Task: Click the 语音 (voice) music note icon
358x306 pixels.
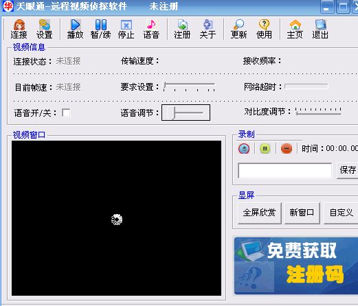Action: (x=151, y=29)
